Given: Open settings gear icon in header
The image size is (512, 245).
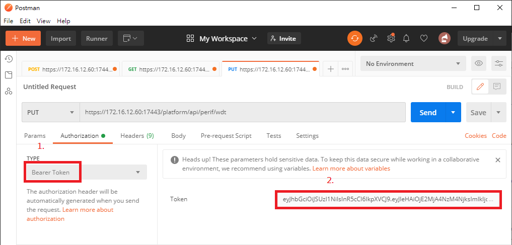Looking at the screenshot, I should (x=391, y=38).
